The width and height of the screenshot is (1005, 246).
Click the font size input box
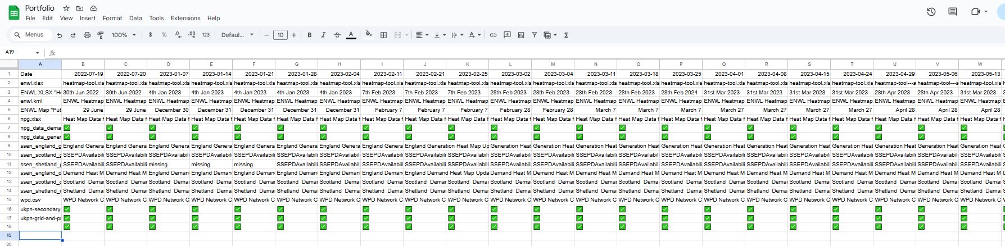pyautogui.click(x=280, y=35)
